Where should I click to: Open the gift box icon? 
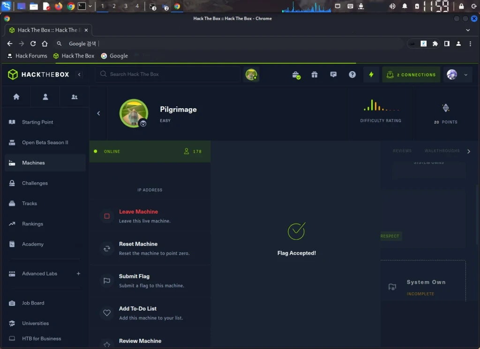click(315, 74)
